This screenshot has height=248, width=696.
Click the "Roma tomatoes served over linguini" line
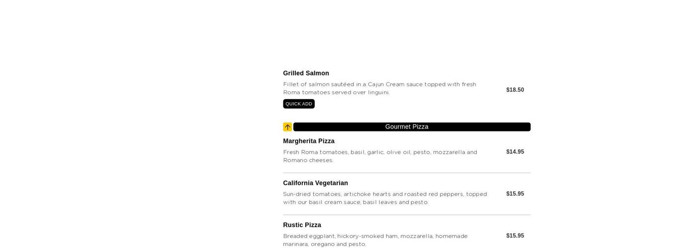coord(336,92)
